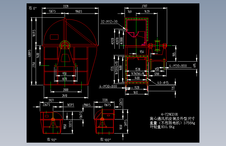226x146 pixels.
Task: Select the 1070 dimension text
Action: pyautogui.click(x=64, y=79)
